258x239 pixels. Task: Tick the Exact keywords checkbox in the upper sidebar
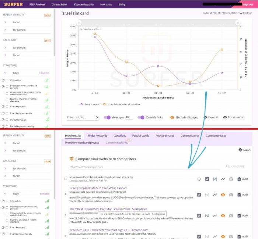tap(7, 107)
